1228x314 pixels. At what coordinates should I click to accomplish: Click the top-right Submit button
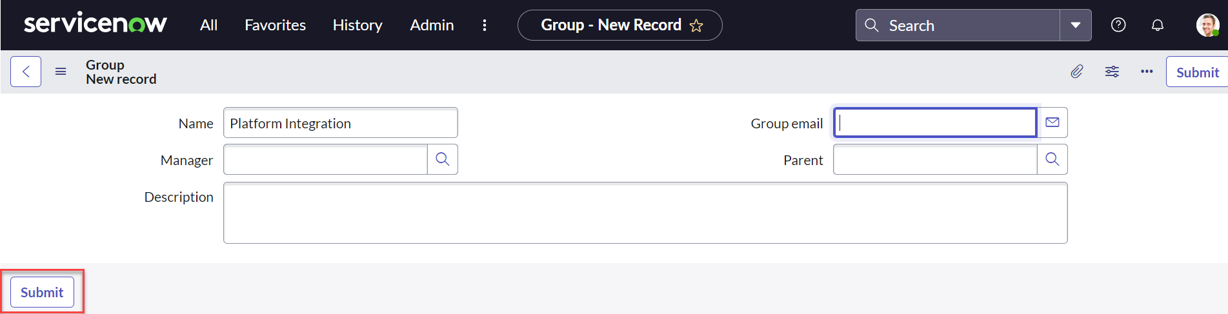point(1197,72)
